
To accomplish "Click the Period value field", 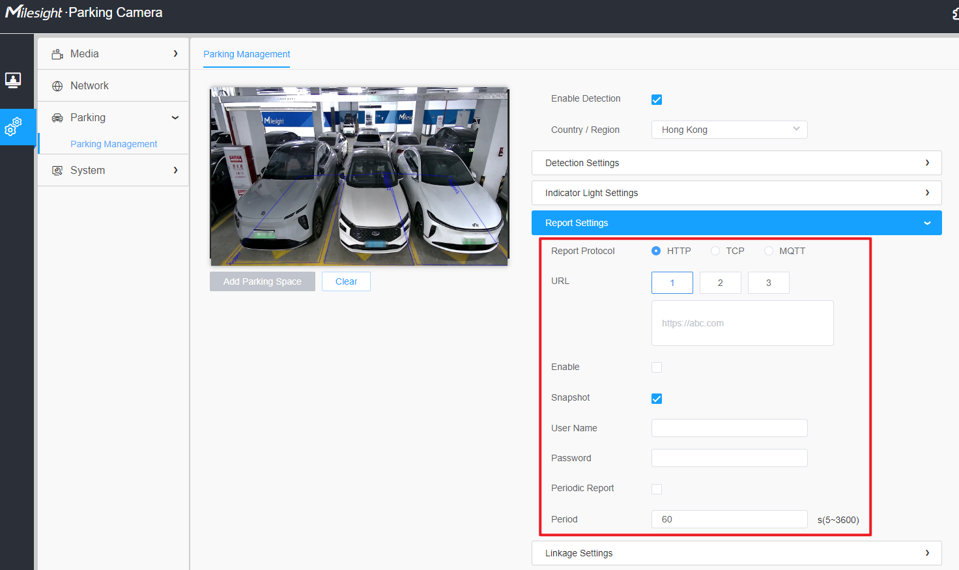I will [x=730, y=519].
